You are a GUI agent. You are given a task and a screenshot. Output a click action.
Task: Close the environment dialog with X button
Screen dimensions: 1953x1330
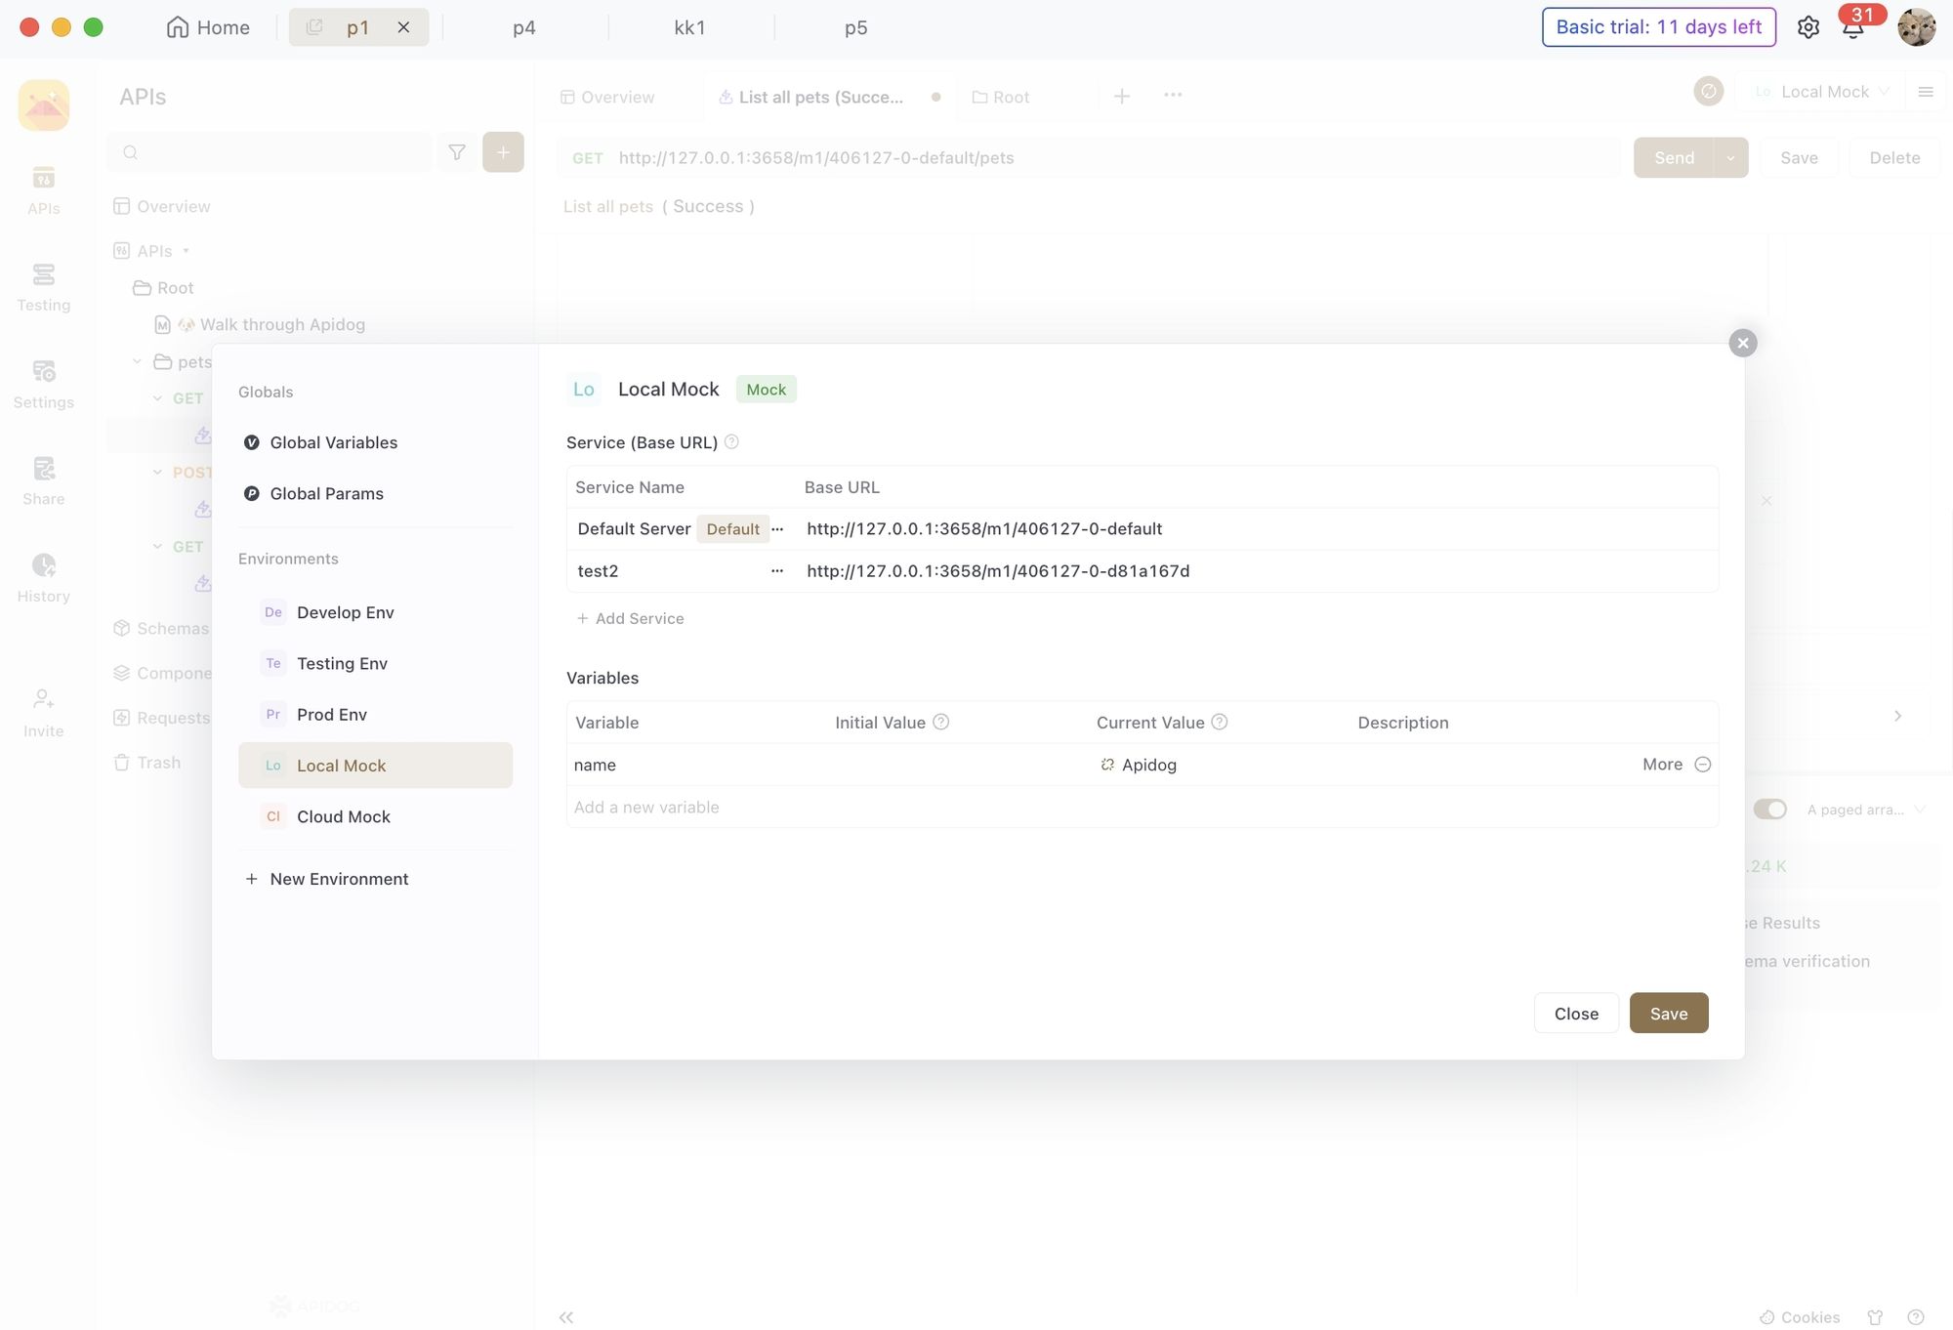1743,343
